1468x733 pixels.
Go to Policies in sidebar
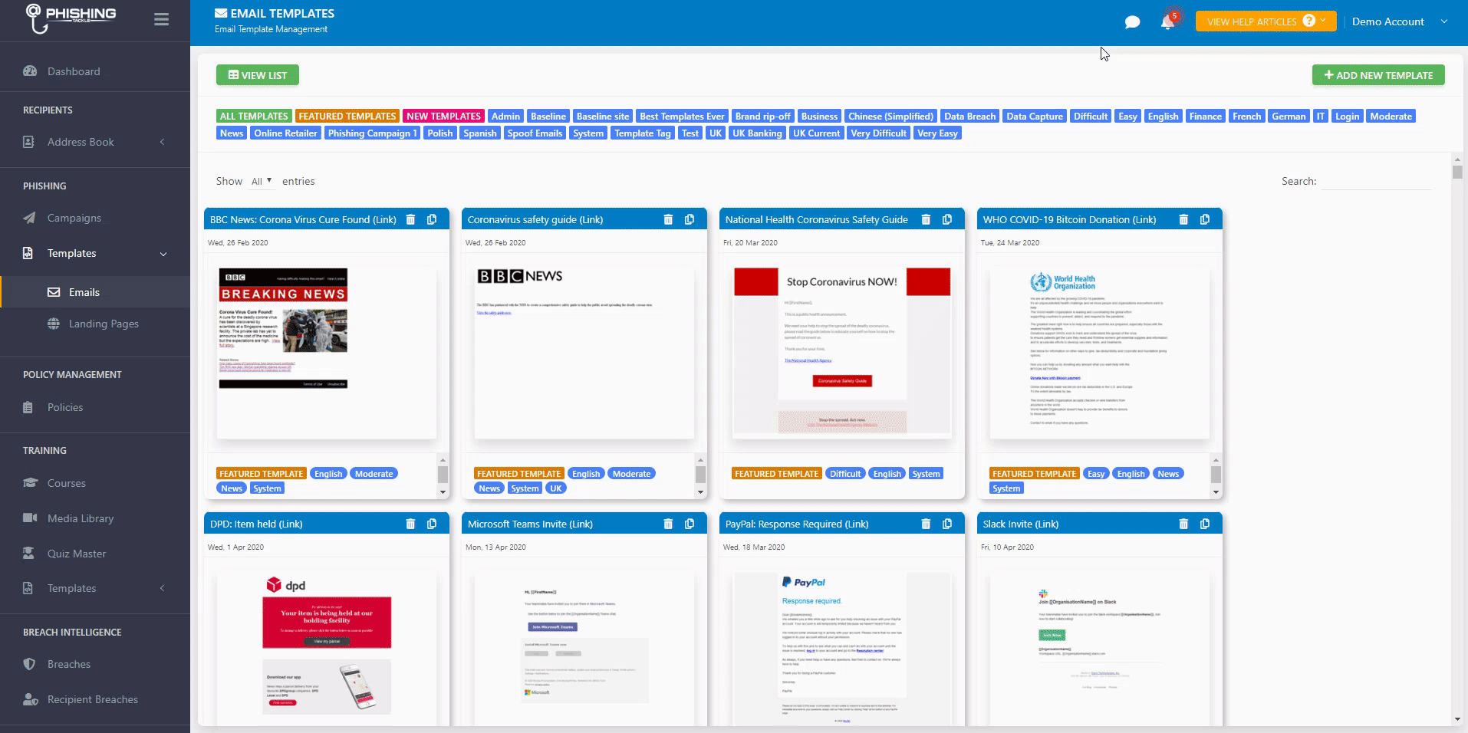click(x=65, y=407)
